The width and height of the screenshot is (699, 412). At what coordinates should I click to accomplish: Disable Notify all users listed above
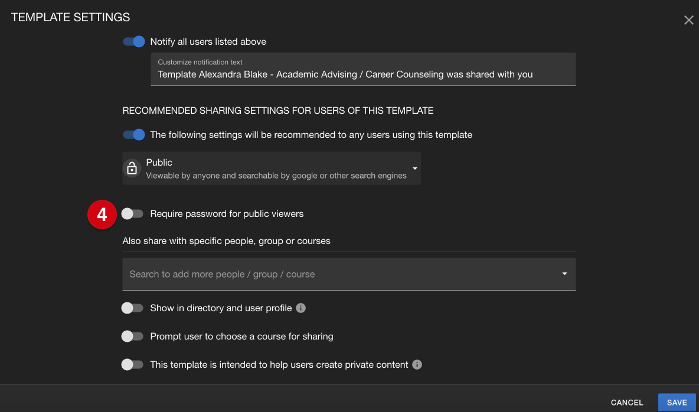[134, 41]
